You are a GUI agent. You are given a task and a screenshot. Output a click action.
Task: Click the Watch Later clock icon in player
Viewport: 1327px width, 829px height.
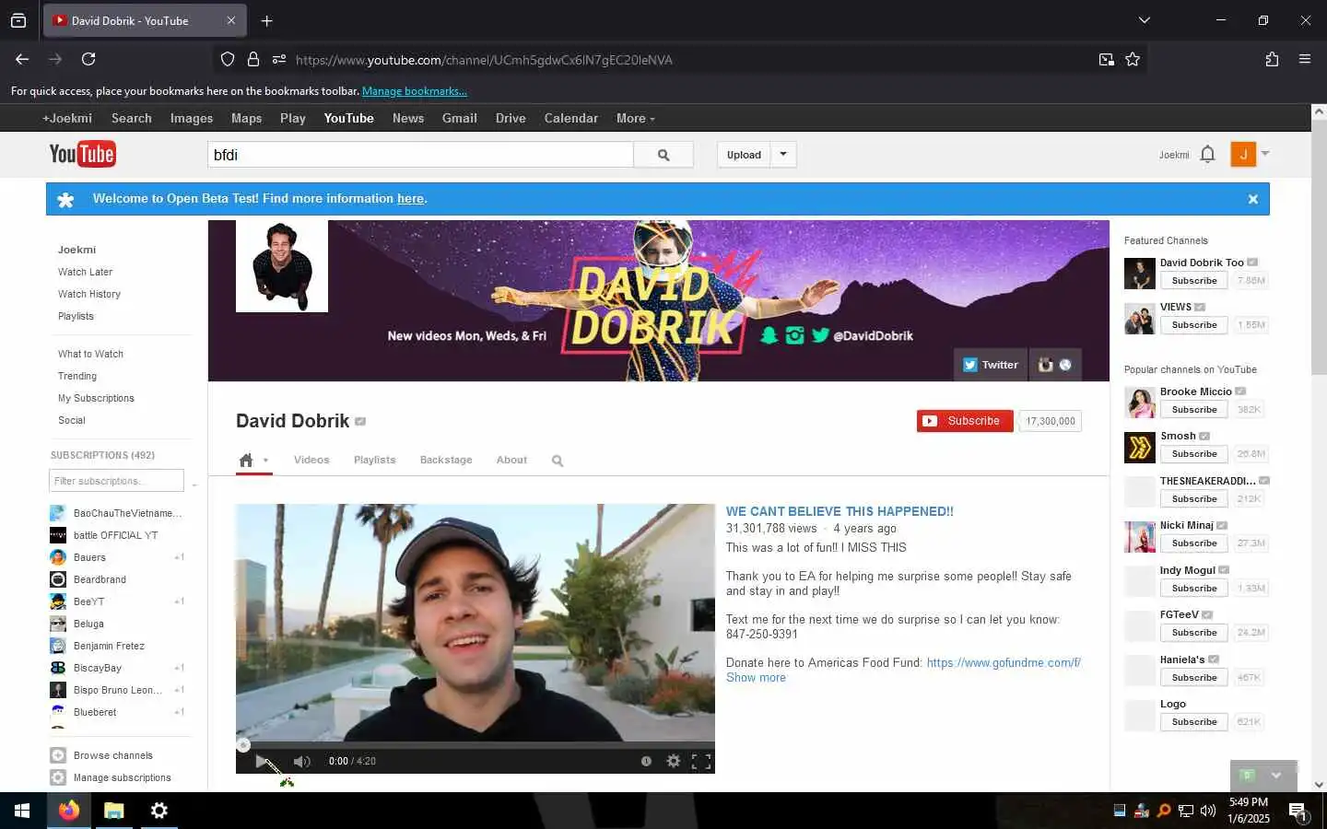point(646,761)
